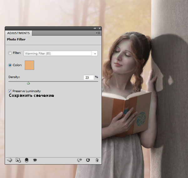This screenshot has width=188, height=178.
Task: Click the Density slider handle
Action: click(28, 83)
